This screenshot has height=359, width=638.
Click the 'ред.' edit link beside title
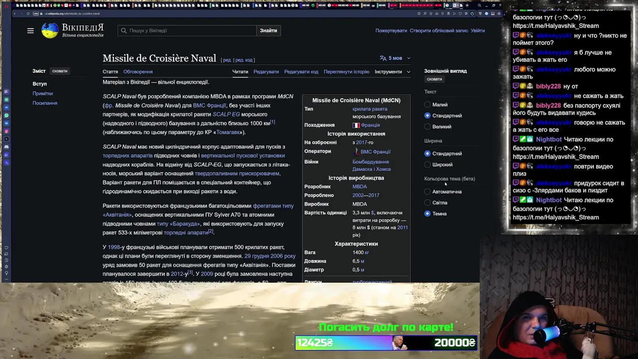227,60
